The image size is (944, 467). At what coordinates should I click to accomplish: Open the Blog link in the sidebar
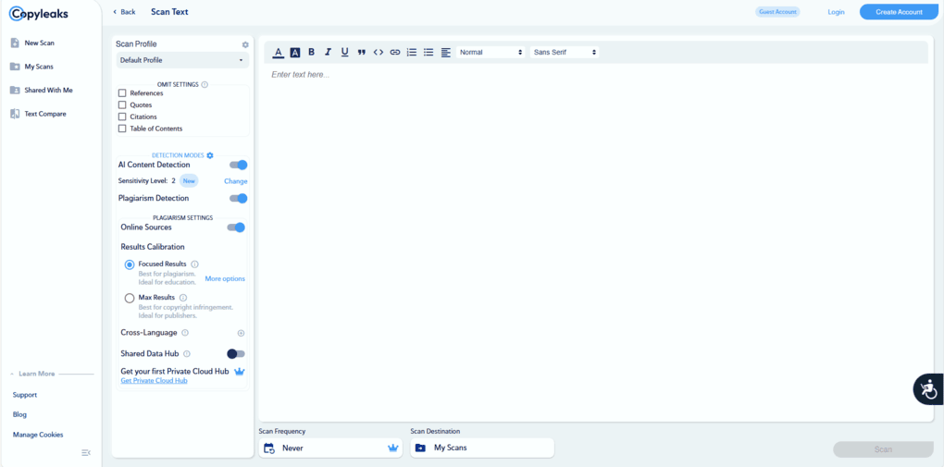tap(19, 414)
